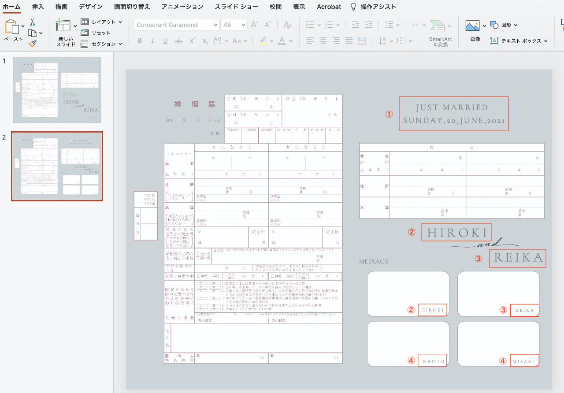Click the Cut scissors icon
564x393 pixels.
[32, 22]
